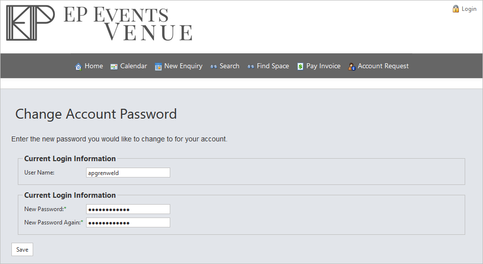Select Search in the navigation bar

tap(230, 66)
